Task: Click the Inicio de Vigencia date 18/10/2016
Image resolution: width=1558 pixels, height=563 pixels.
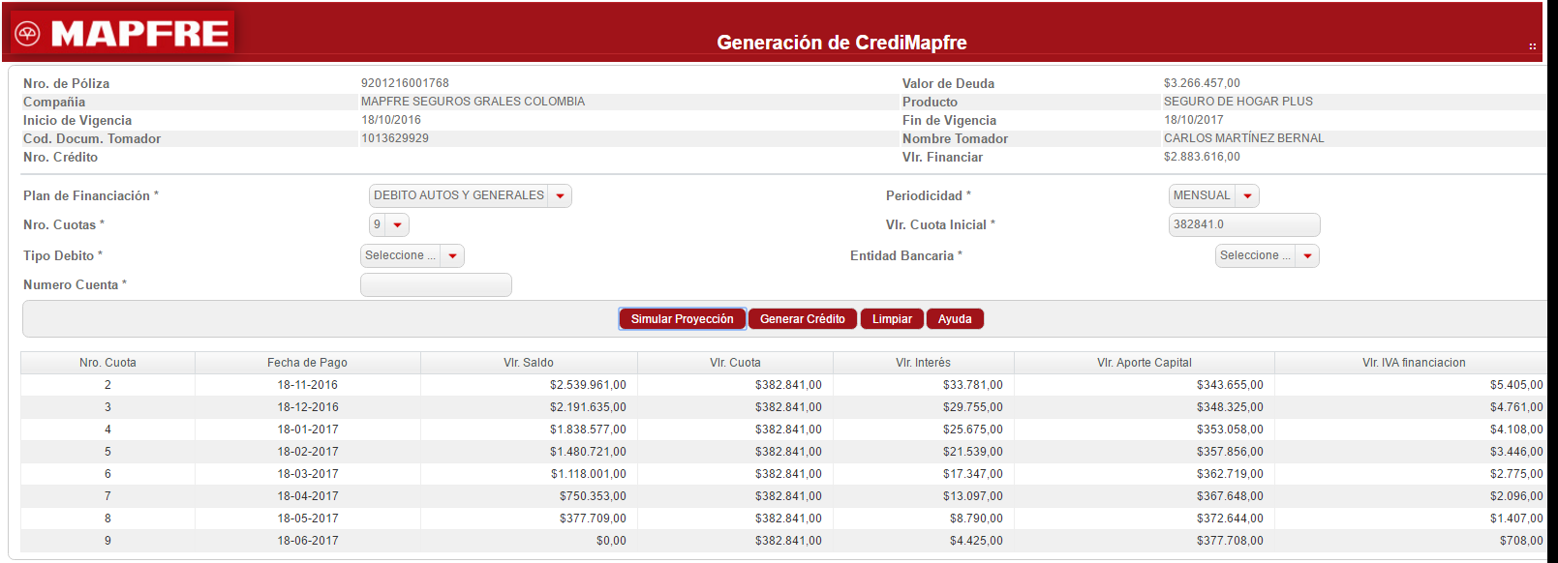Action: pyautogui.click(x=391, y=120)
